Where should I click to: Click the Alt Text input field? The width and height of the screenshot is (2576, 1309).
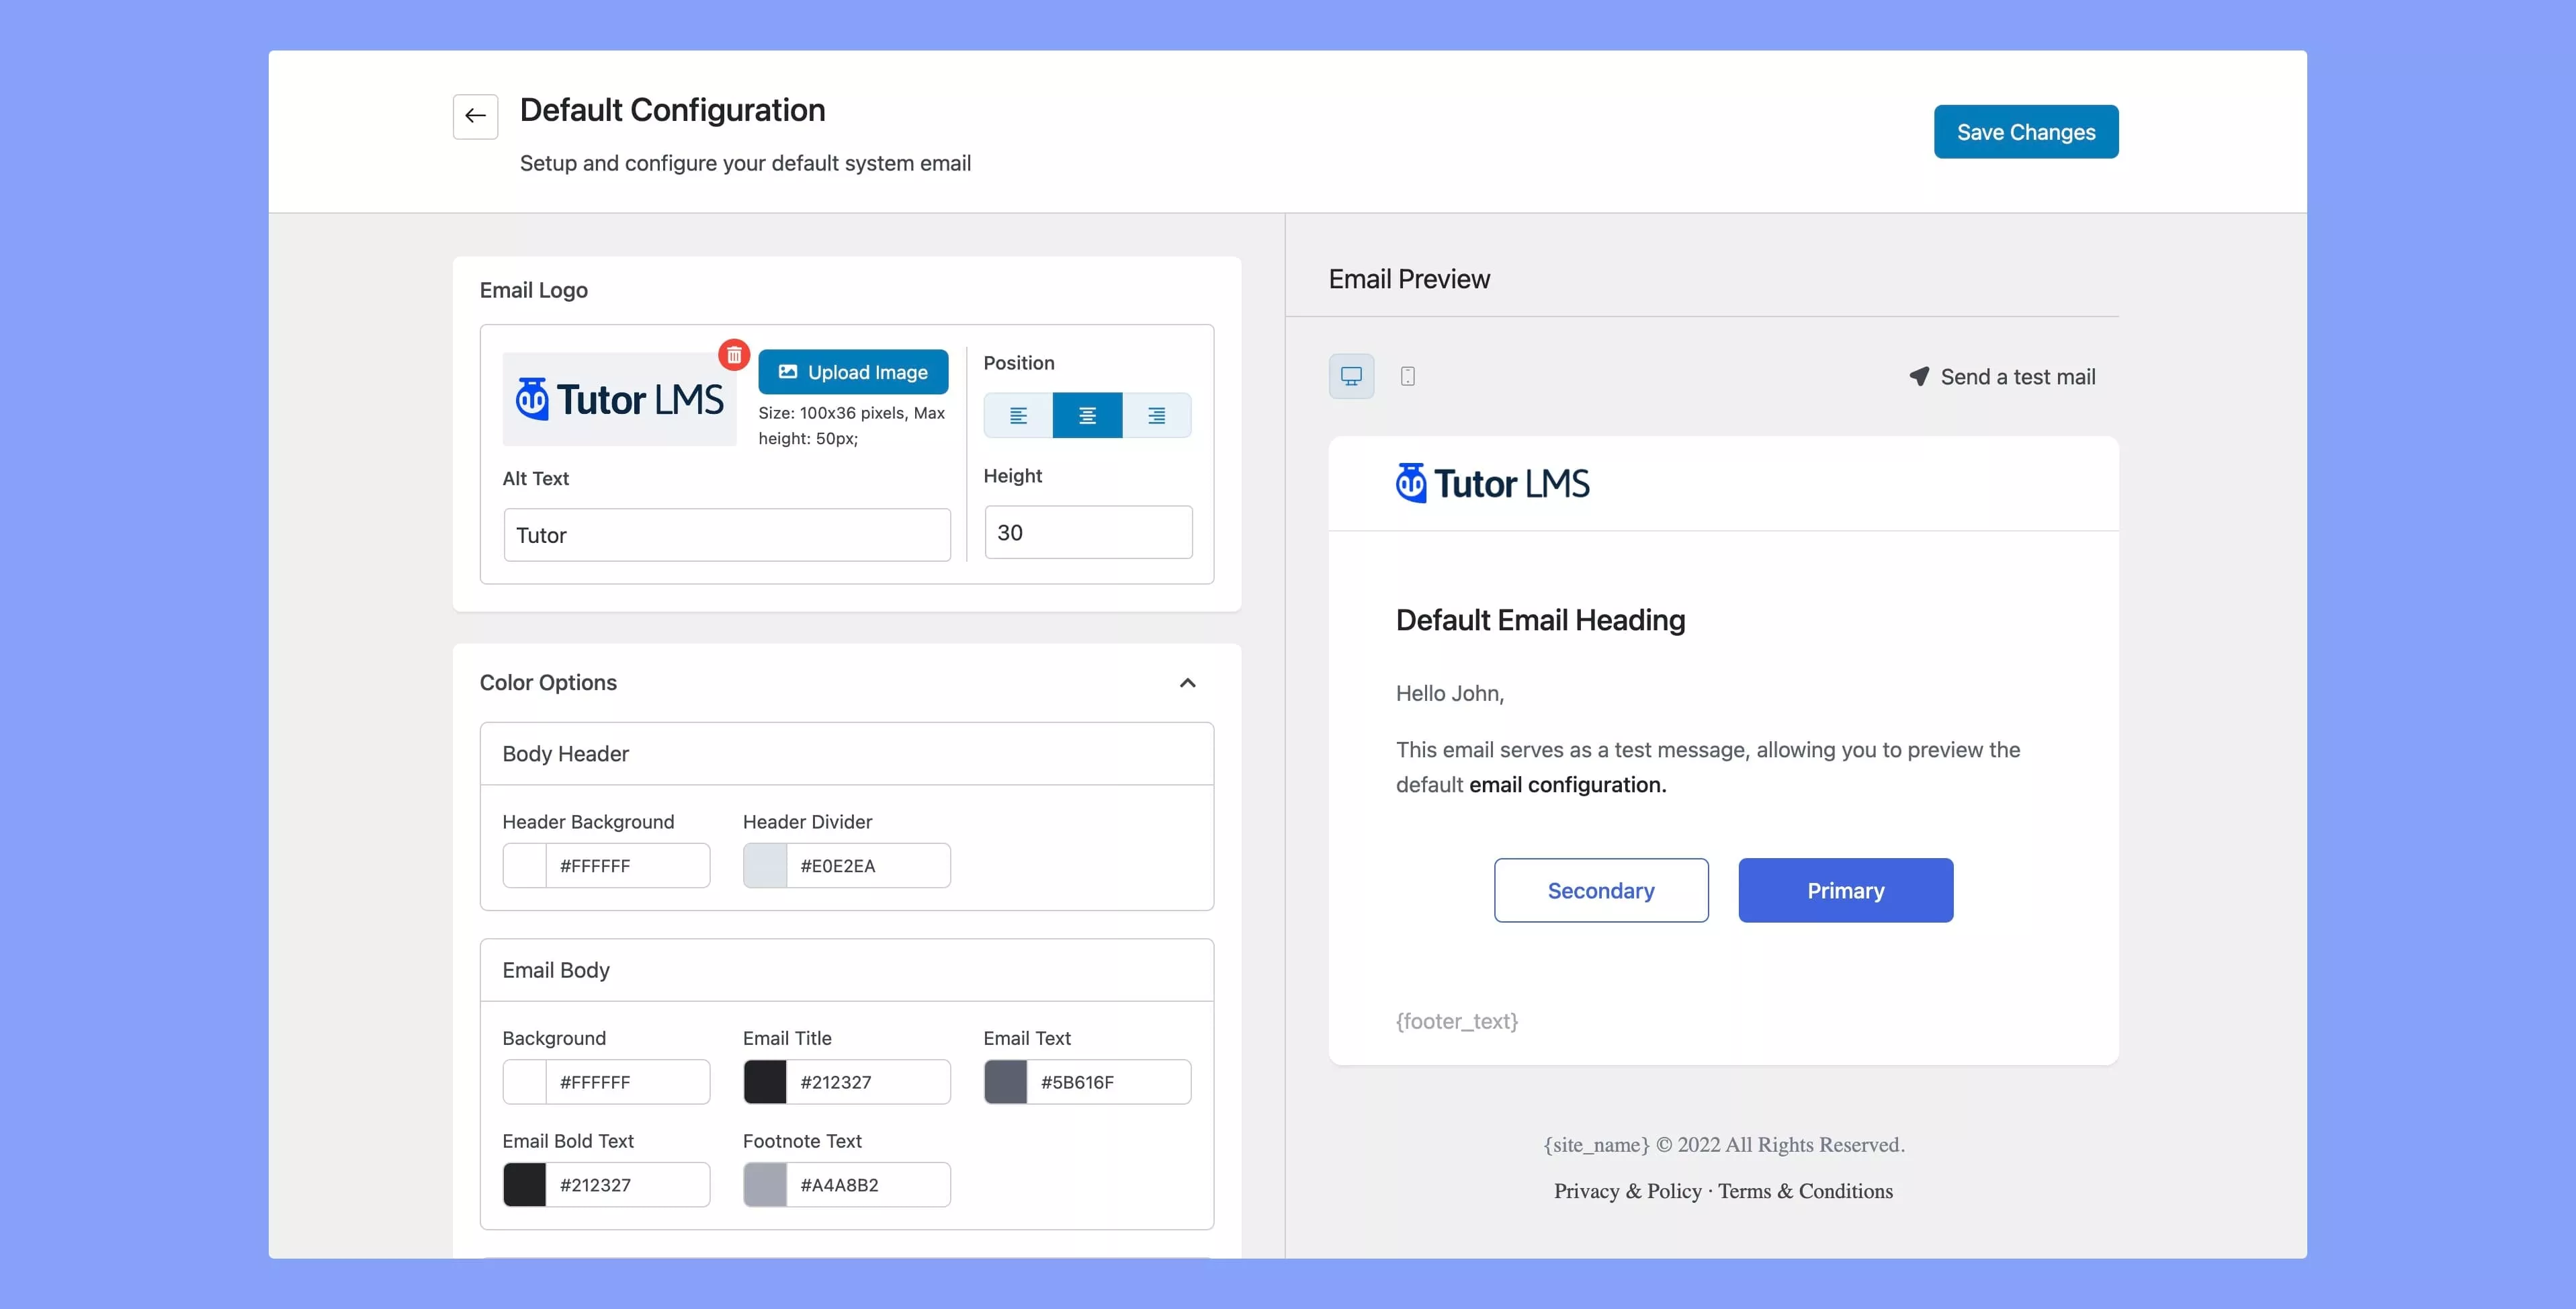pos(727,535)
